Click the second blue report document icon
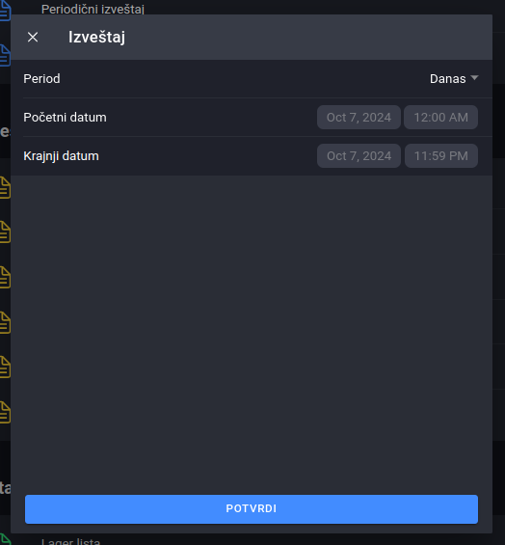This screenshot has height=545, width=505. [x=5, y=55]
